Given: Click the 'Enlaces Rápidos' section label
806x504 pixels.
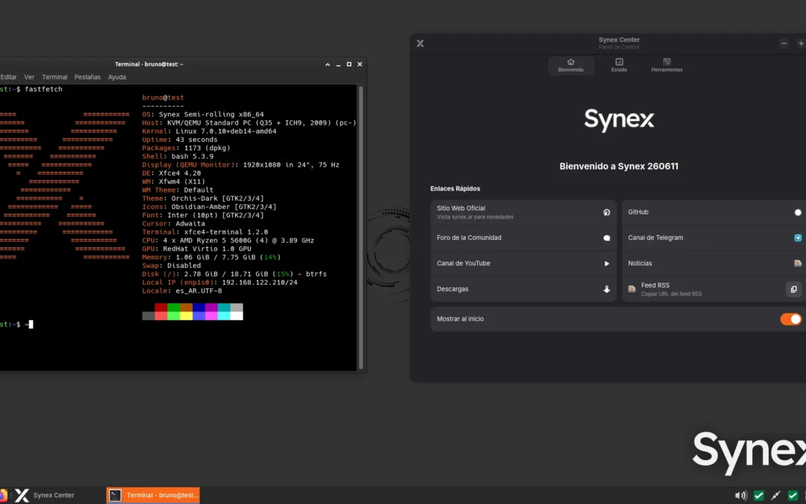Looking at the screenshot, I should 455,189.
